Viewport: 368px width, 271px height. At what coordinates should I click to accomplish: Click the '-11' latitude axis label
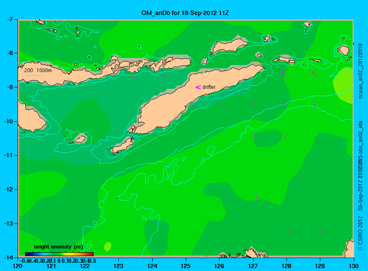click(9, 156)
